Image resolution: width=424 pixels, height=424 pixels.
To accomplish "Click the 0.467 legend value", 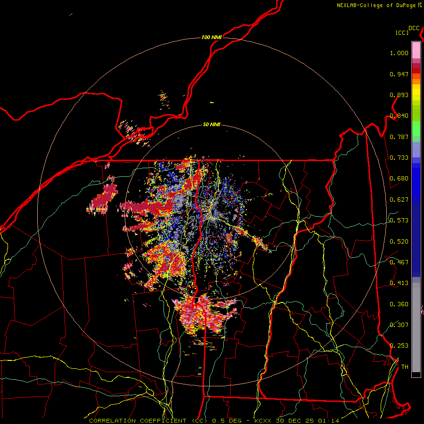I will 399,262.
